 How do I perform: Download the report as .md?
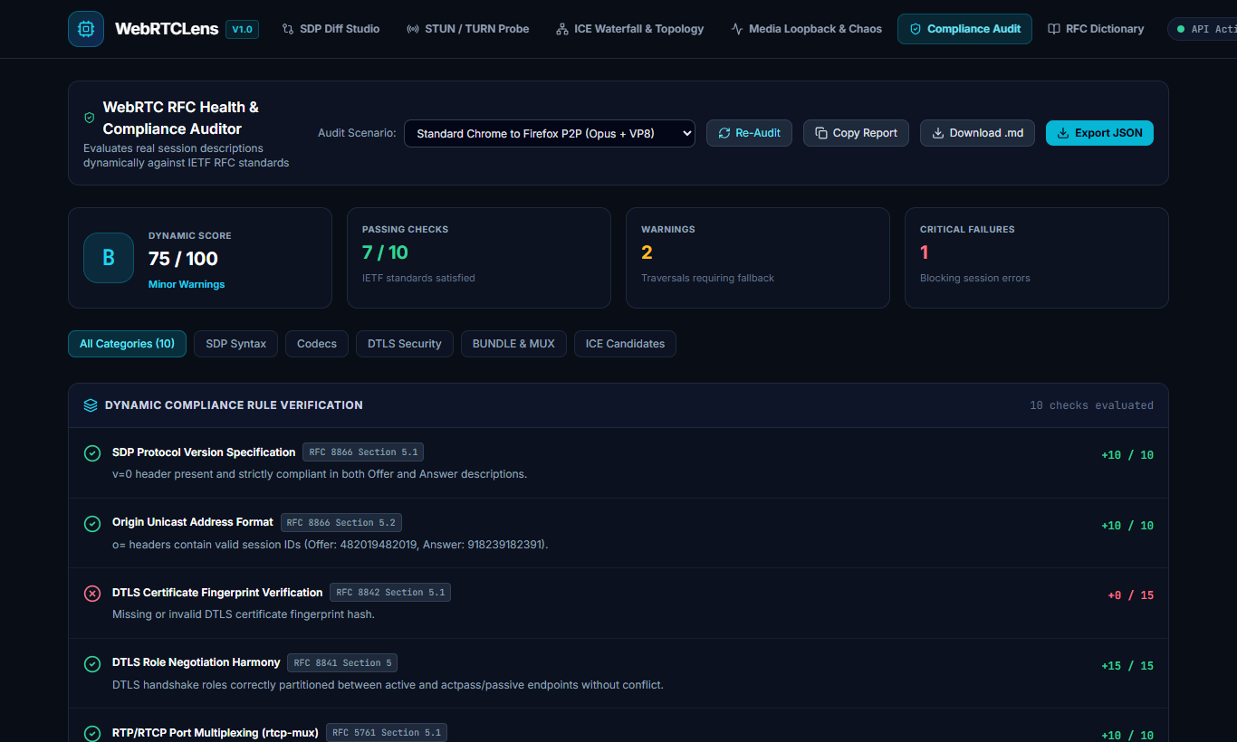click(977, 133)
